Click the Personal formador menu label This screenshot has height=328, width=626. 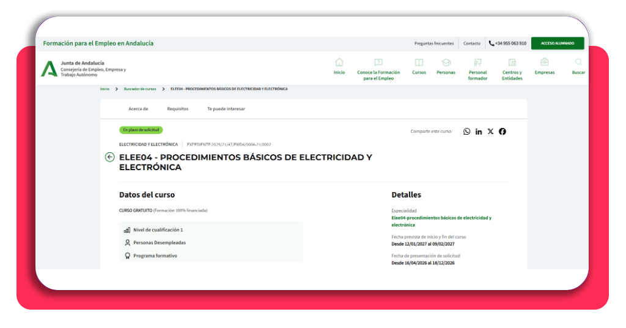(477, 75)
